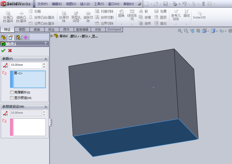Toggle the 显示预览 checkbox

tap(12, 98)
